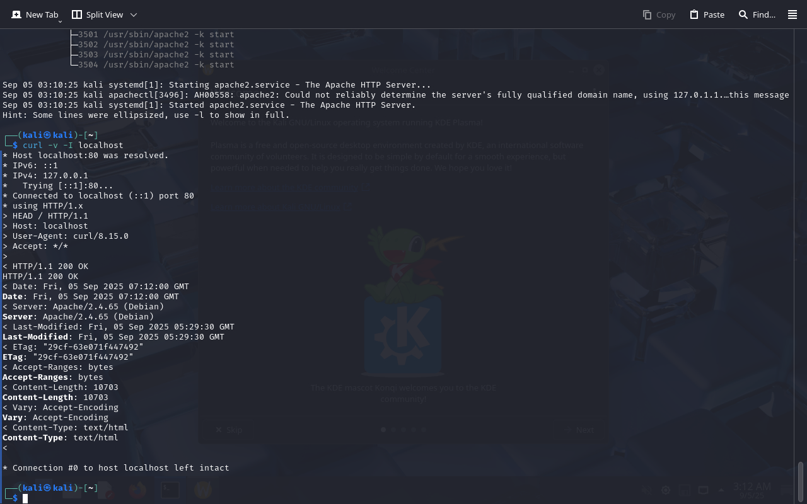The image size is (807, 504).
Task: Open a new terminal tab
Action: tap(35, 14)
